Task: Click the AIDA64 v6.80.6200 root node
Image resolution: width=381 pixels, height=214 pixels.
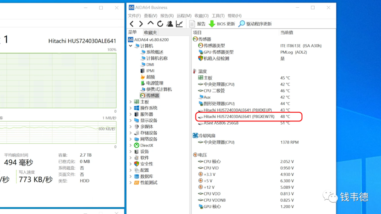Action: [149, 40]
